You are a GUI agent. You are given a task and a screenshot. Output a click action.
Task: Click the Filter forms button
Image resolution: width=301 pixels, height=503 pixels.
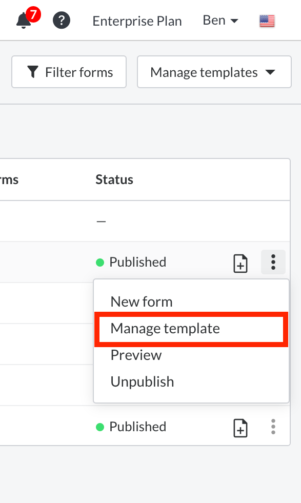pyautogui.click(x=69, y=72)
